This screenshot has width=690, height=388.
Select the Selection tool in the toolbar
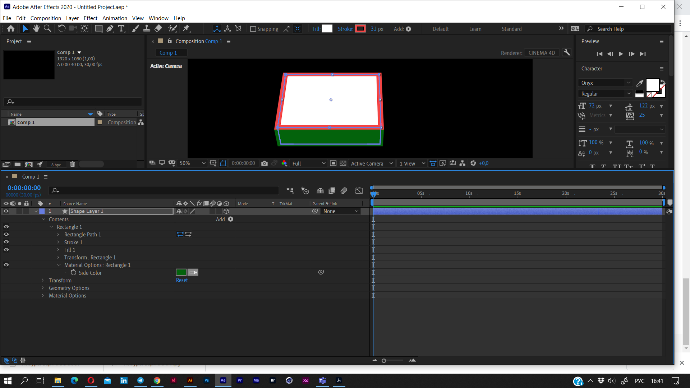pos(24,28)
